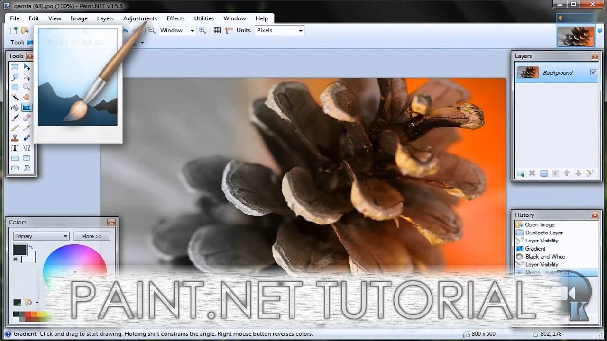Select the Line/Curve tool
Screen dimensions: 607x341
click(x=27, y=148)
